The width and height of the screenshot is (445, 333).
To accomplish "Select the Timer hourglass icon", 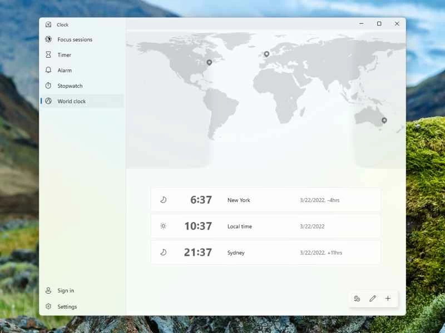I will 50,55.
